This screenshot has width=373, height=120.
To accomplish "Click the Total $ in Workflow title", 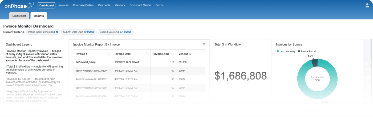I will pyautogui.click(x=228, y=44).
